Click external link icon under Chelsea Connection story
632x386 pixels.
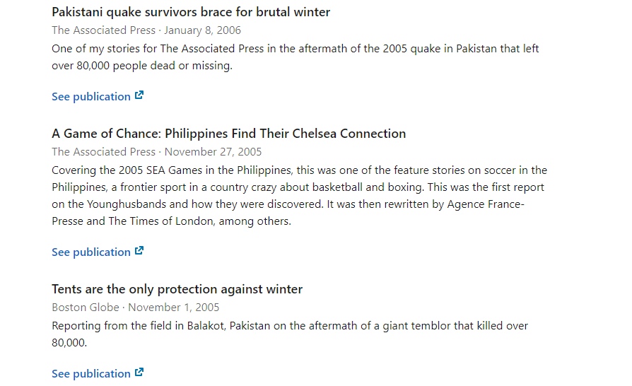pyautogui.click(x=139, y=251)
